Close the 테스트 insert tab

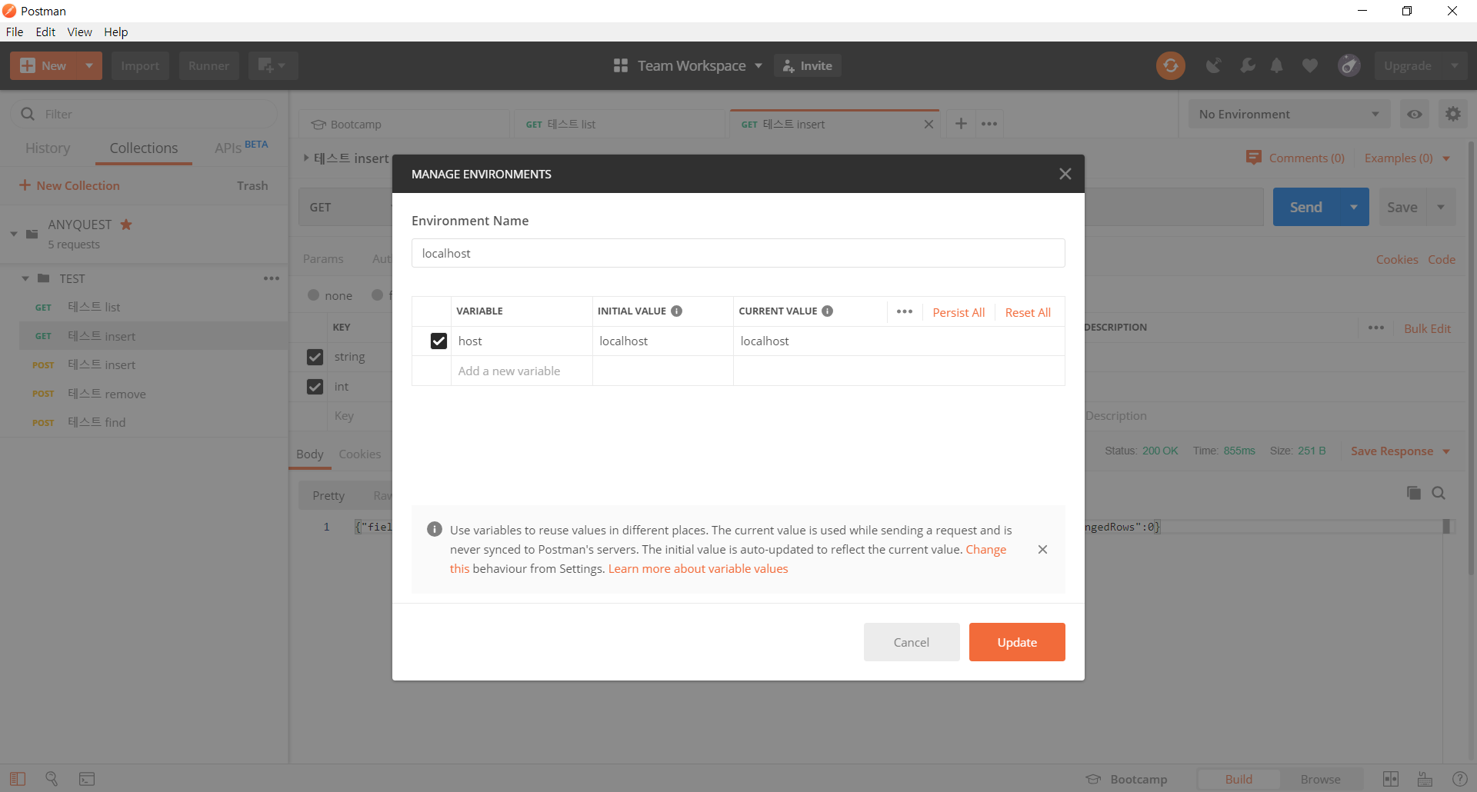coord(929,124)
